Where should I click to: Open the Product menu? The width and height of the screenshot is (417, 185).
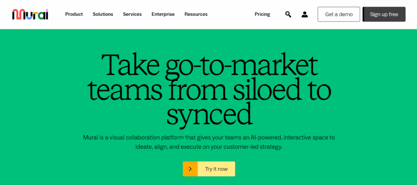pyautogui.click(x=74, y=14)
